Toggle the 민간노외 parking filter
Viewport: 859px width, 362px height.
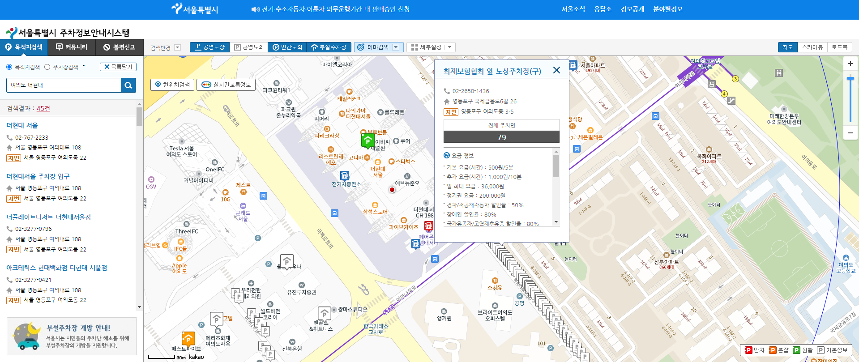(x=287, y=47)
